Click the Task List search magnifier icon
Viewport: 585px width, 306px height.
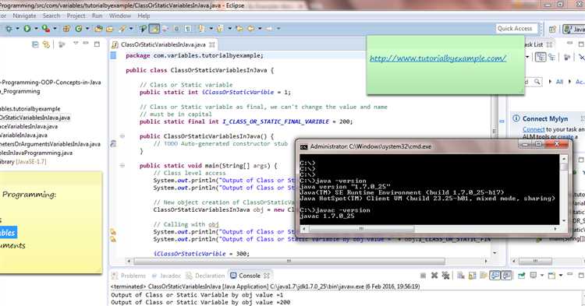pos(537,82)
